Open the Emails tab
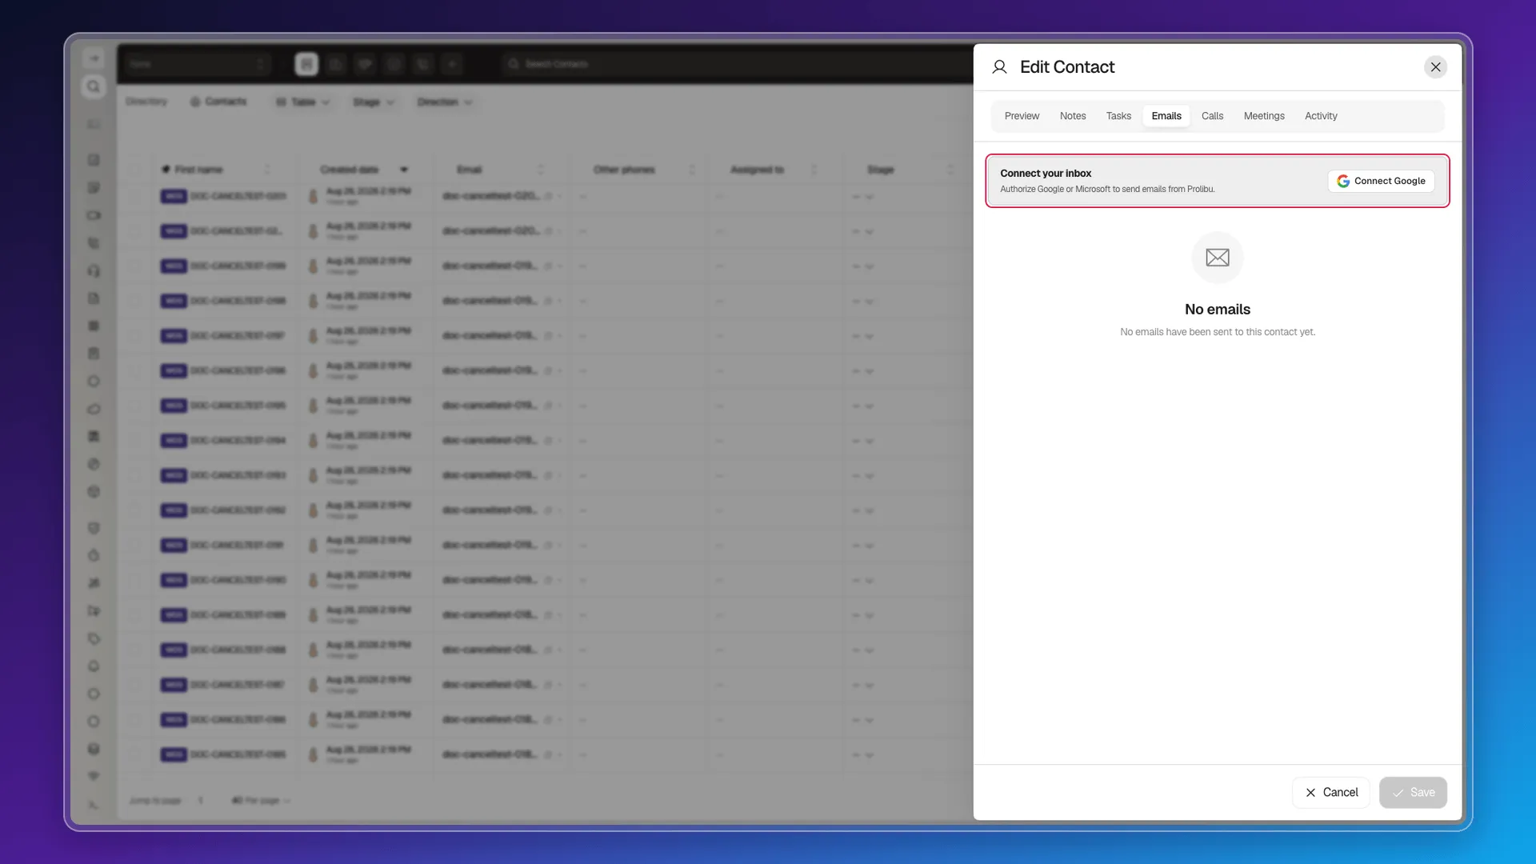1536x864 pixels. 1166,116
